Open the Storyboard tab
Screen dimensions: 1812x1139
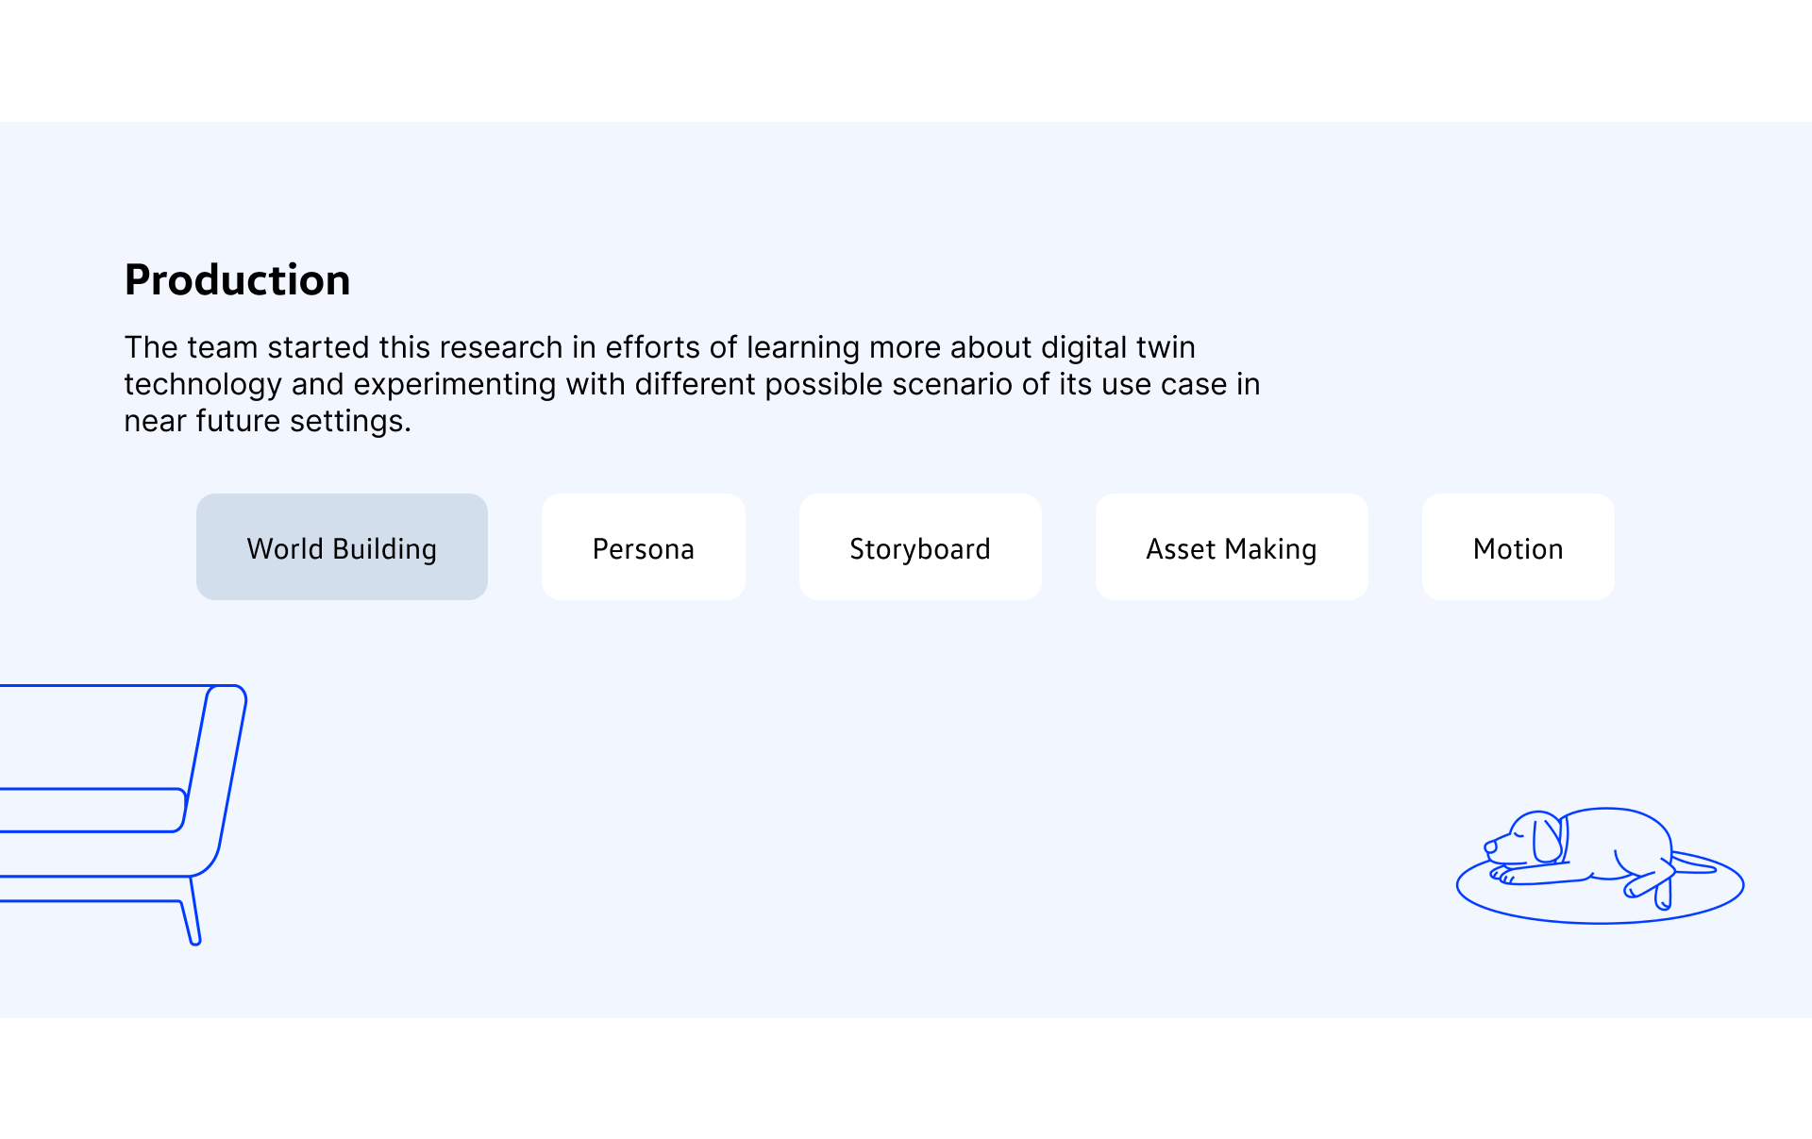tap(919, 547)
